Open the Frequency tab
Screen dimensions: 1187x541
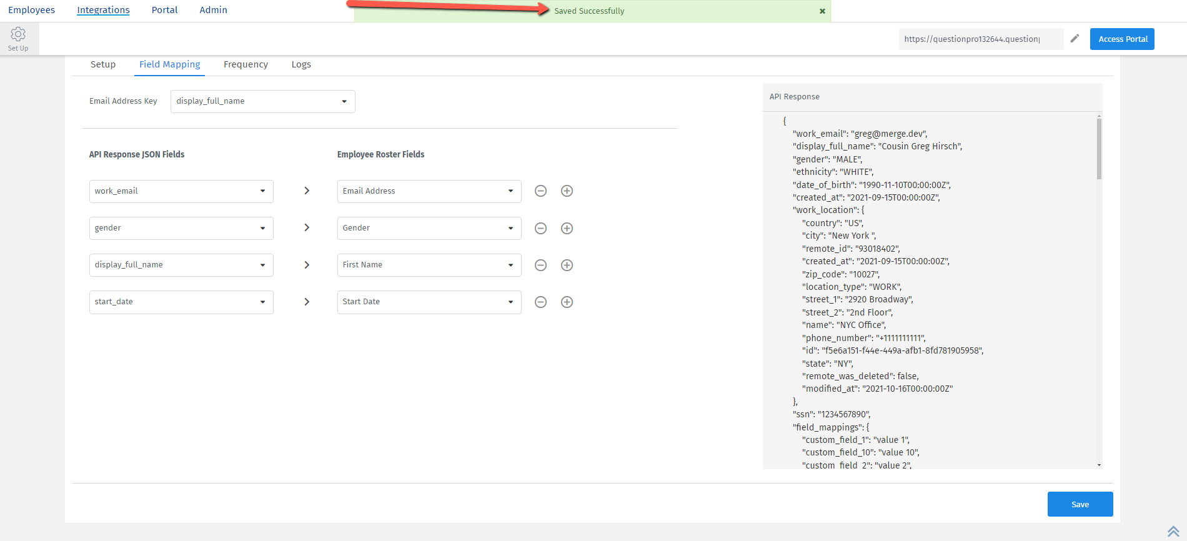(246, 64)
